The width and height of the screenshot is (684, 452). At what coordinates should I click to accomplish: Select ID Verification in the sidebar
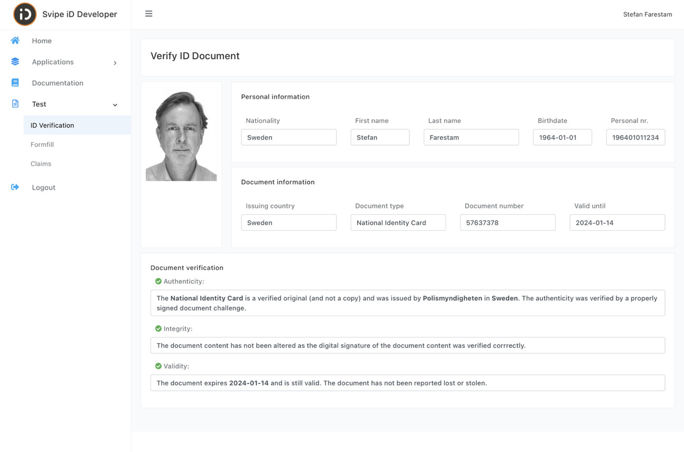[x=52, y=125]
